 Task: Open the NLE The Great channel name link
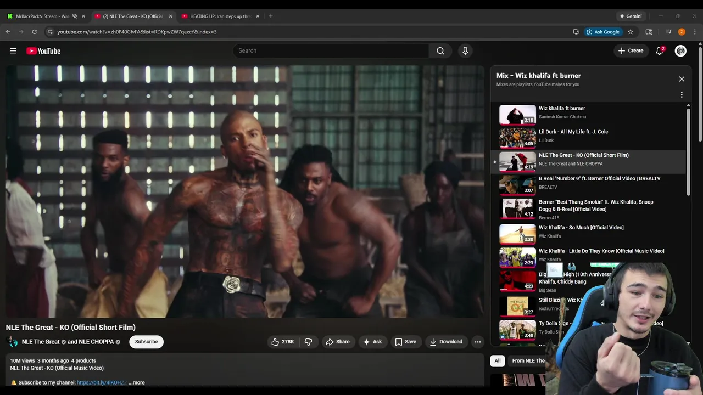(41, 342)
